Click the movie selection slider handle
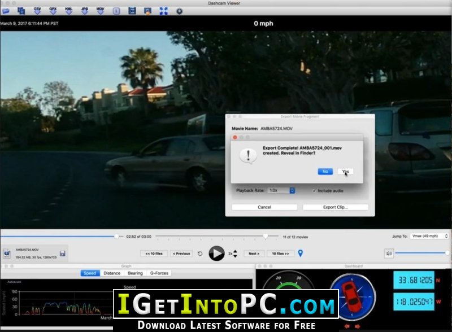Viewport: 452px width, 332px height. (266, 237)
